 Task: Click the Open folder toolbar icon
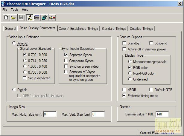click(13, 18)
